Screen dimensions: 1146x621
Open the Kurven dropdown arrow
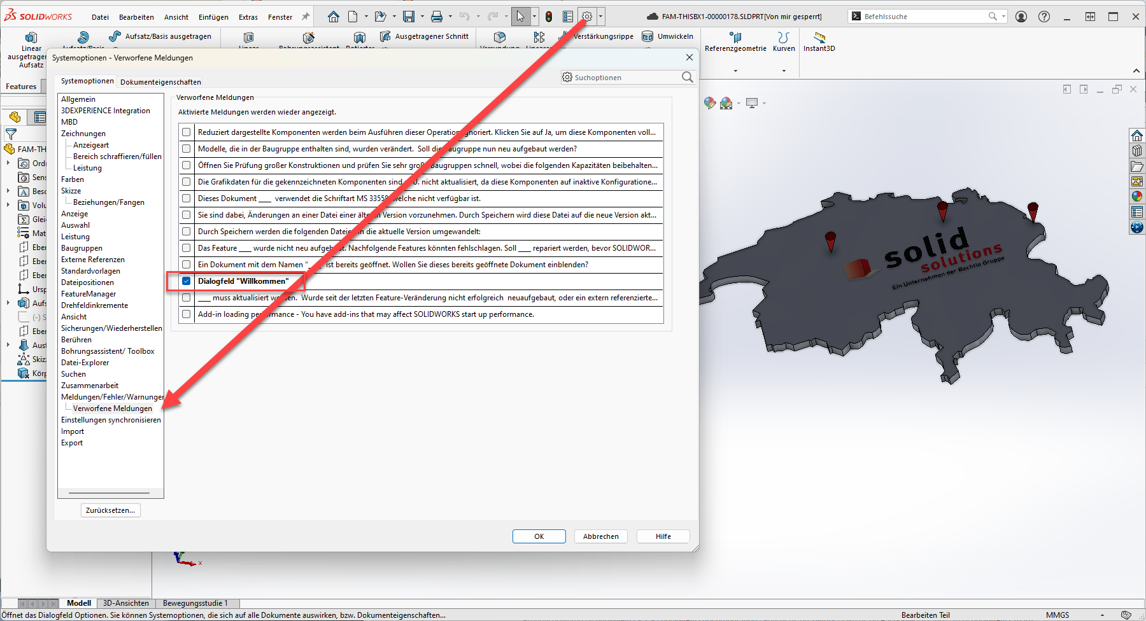pyautogui.click(x=784, y=71)
